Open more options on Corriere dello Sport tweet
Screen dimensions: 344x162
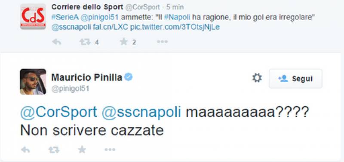[x=163, y=42]
